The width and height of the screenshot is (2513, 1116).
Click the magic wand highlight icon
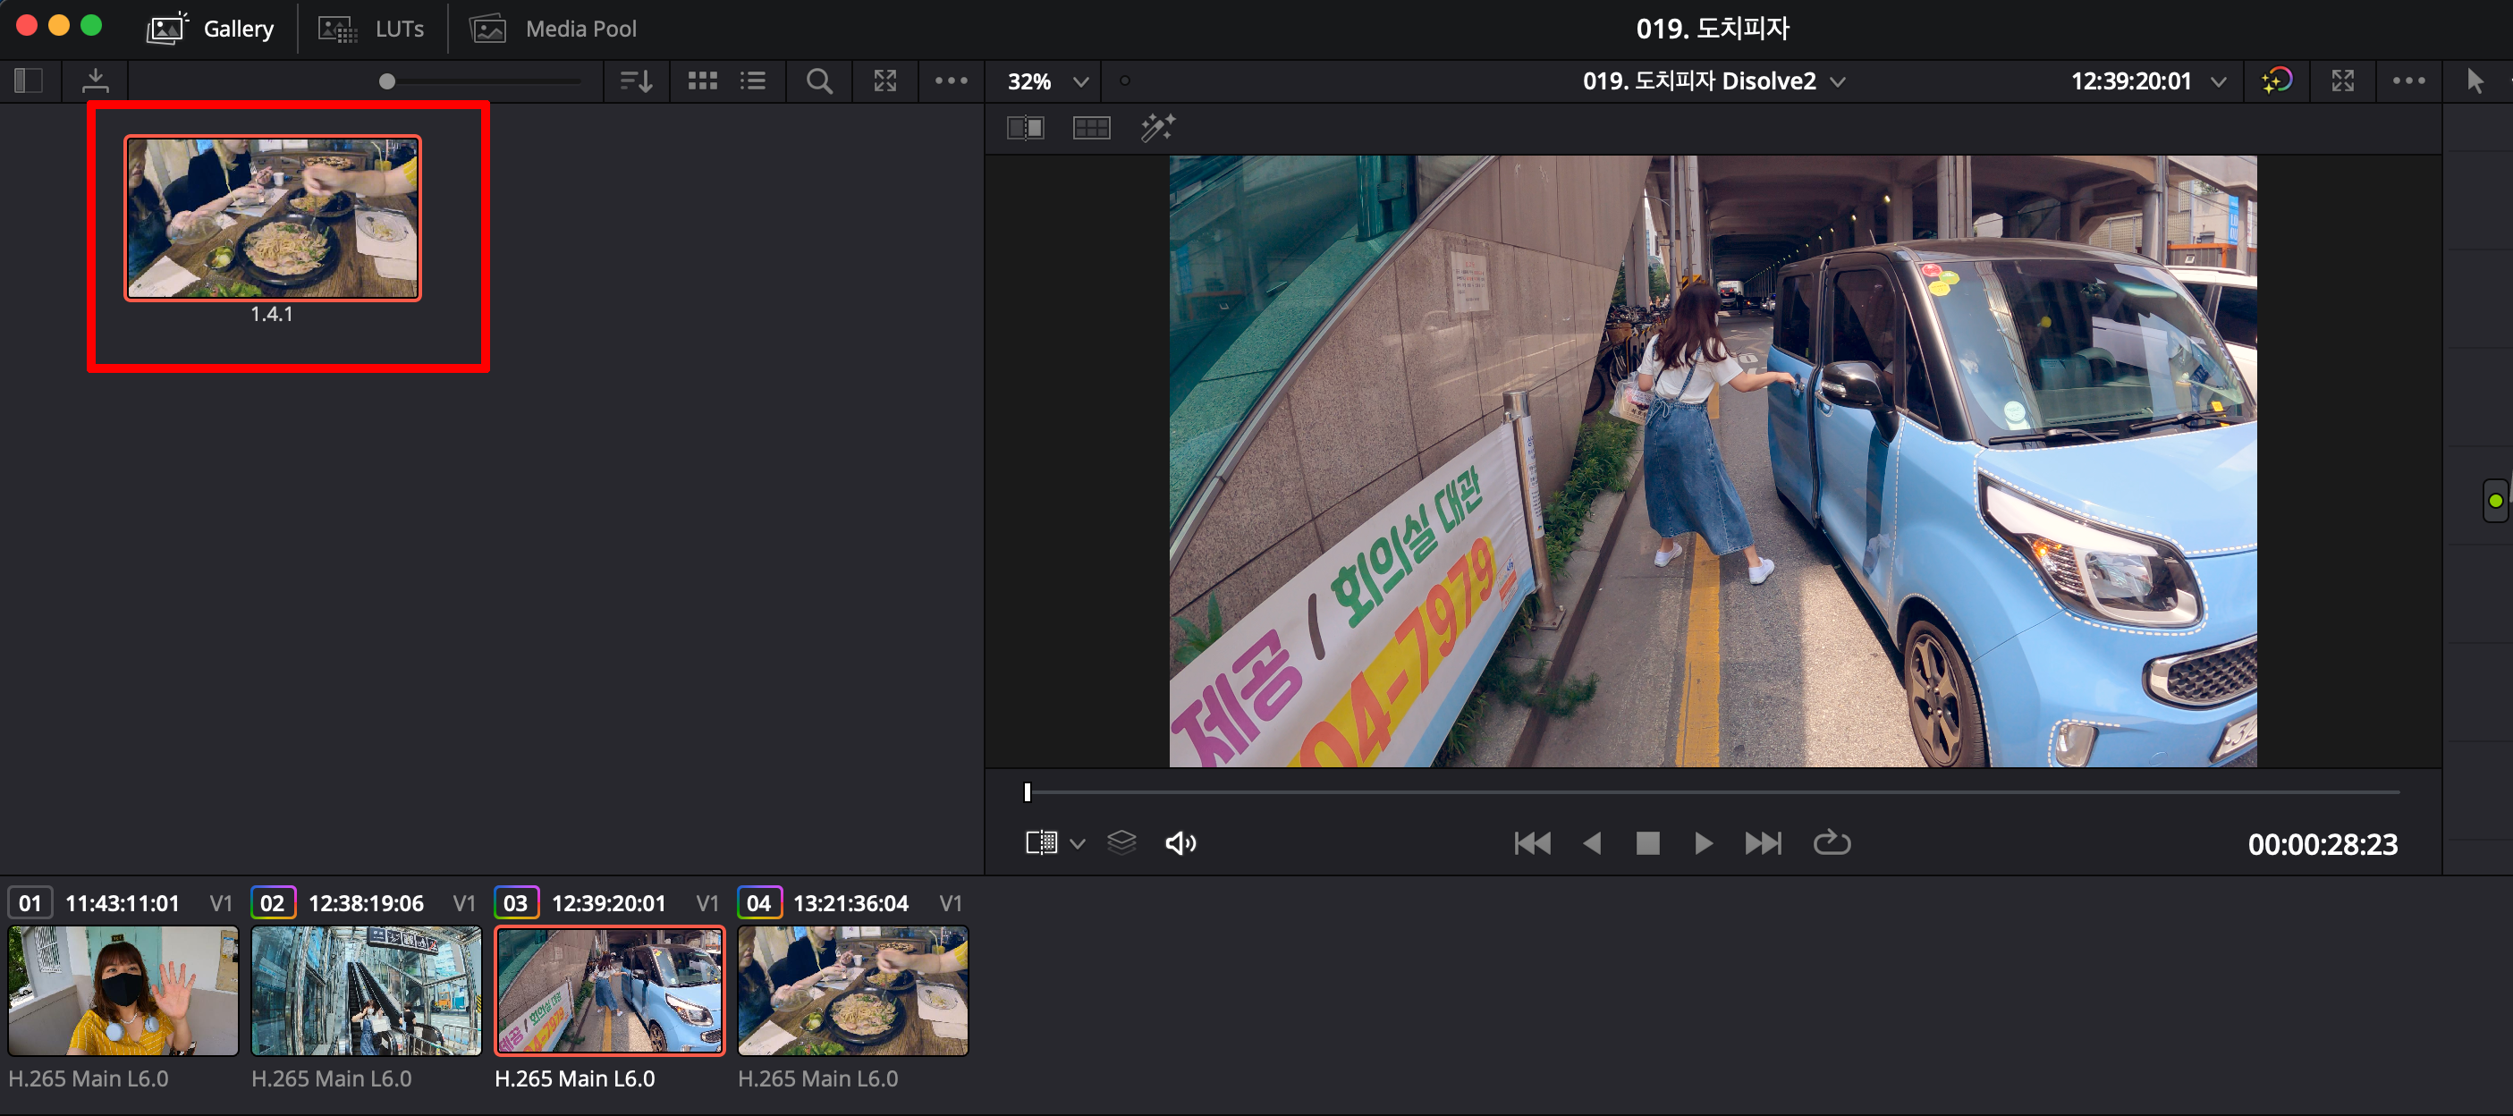pos(1158,128)
